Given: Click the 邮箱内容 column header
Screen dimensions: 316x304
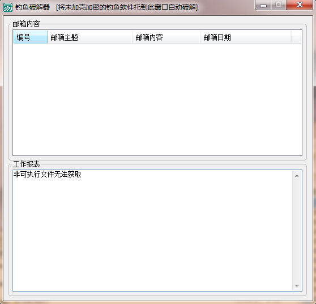Looking at the screenshot, I should point(166,37).
